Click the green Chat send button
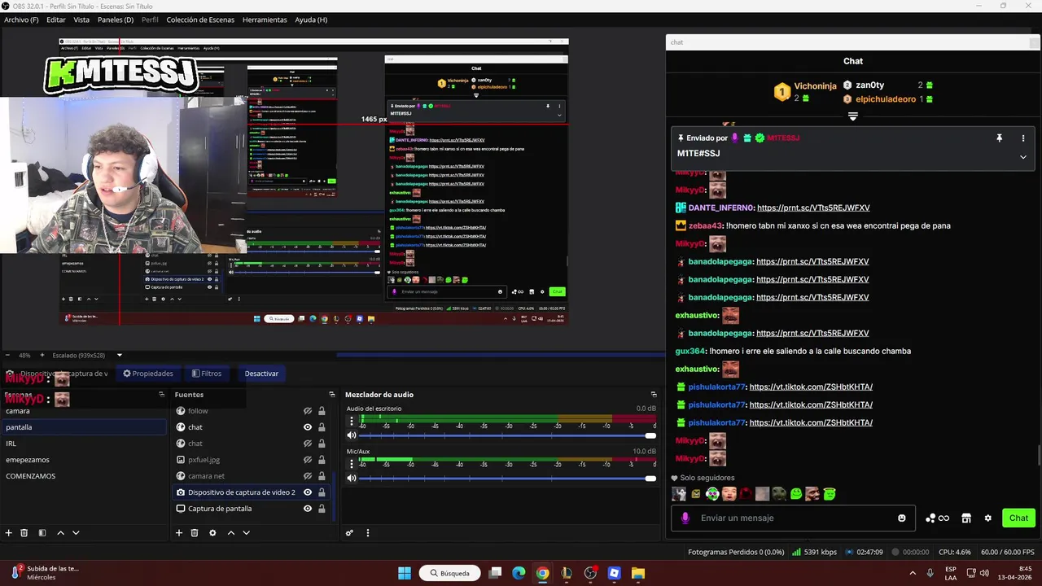 coord(1018,518)
